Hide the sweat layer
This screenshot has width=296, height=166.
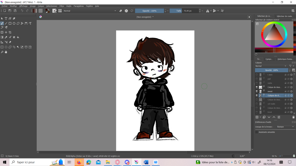pos(257,91)
